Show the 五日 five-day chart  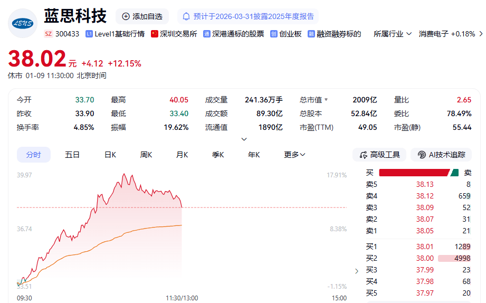tap(72, 155)
